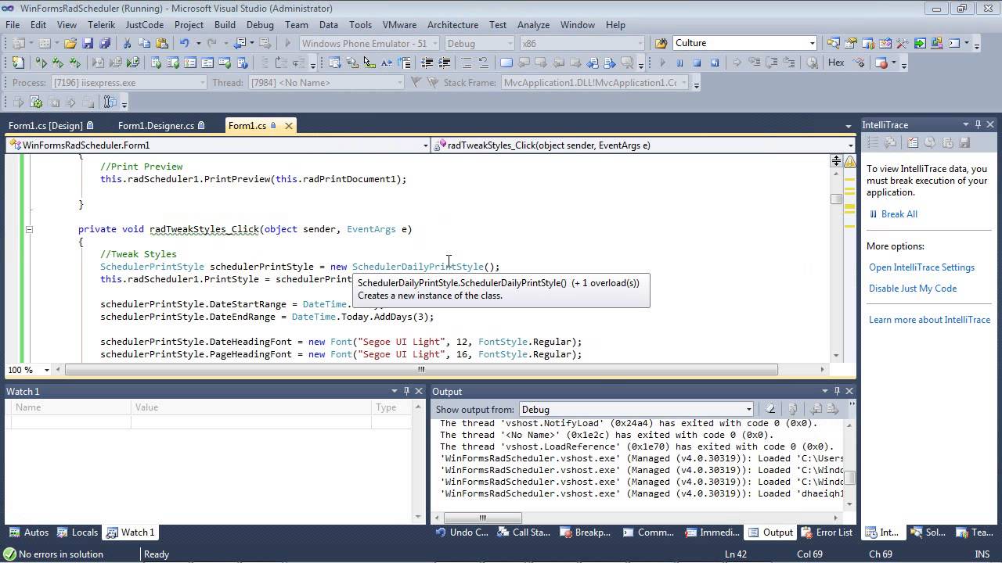The height and width of the screenshot is (563, 1002).
Task: Open the Analyze menu
Action: pos(533,25)
